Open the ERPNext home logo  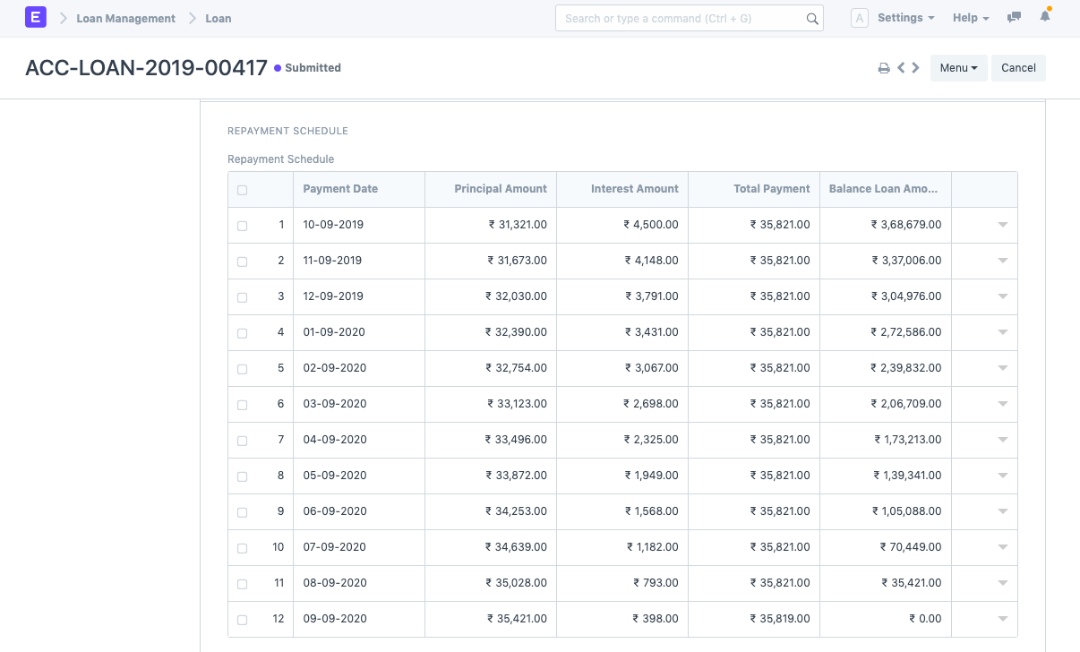(36, 17)
